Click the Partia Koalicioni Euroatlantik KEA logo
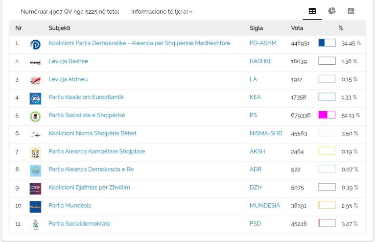Viewport: 376px width, 242px height. [x=35, y=98]
